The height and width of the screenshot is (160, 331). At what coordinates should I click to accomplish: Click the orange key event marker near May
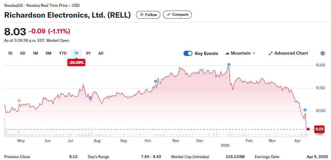click(19, 101)
